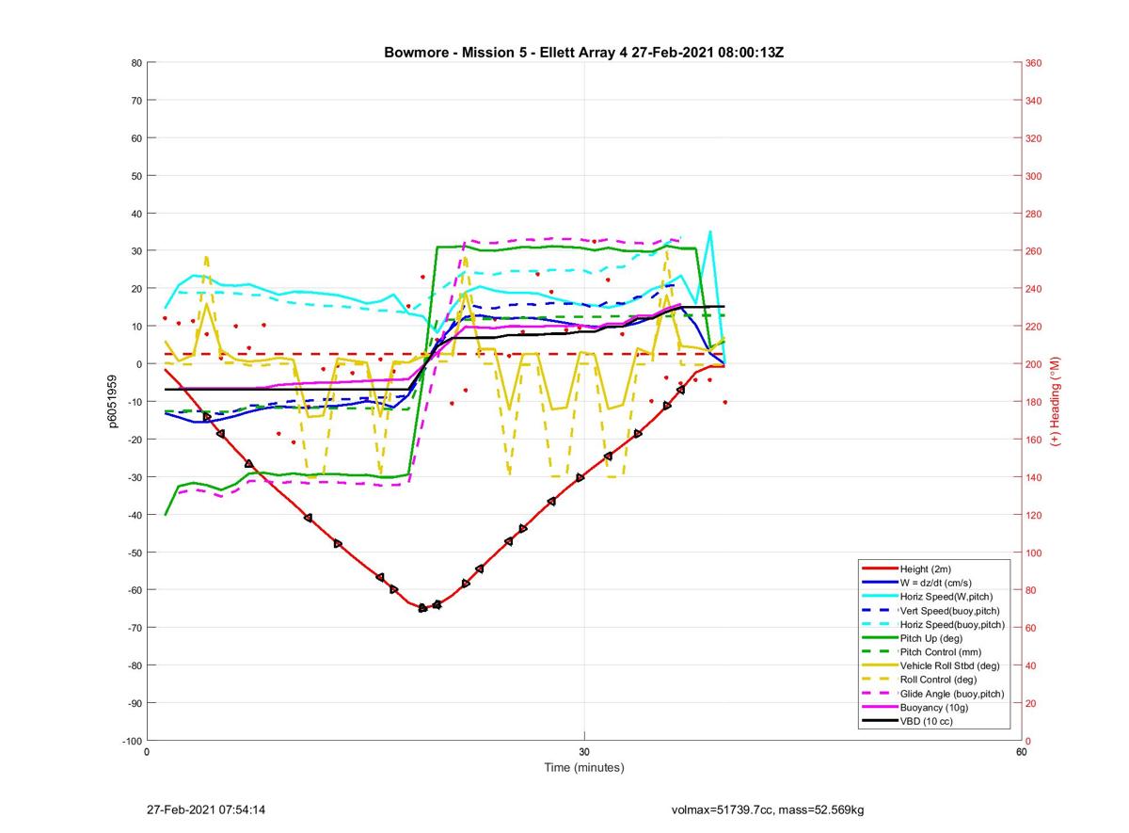Click the '30' tick on the time axis
Screen dimensions: 1129x833
pyautogui.click(x=584, y=752)
